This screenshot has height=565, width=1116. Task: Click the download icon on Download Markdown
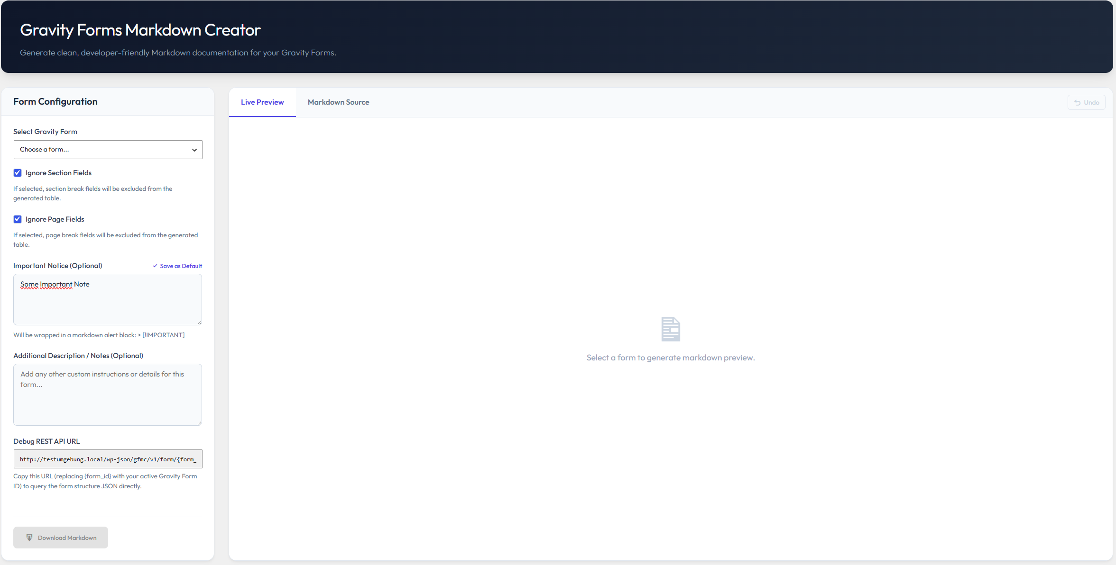click(x=29, y=538)
